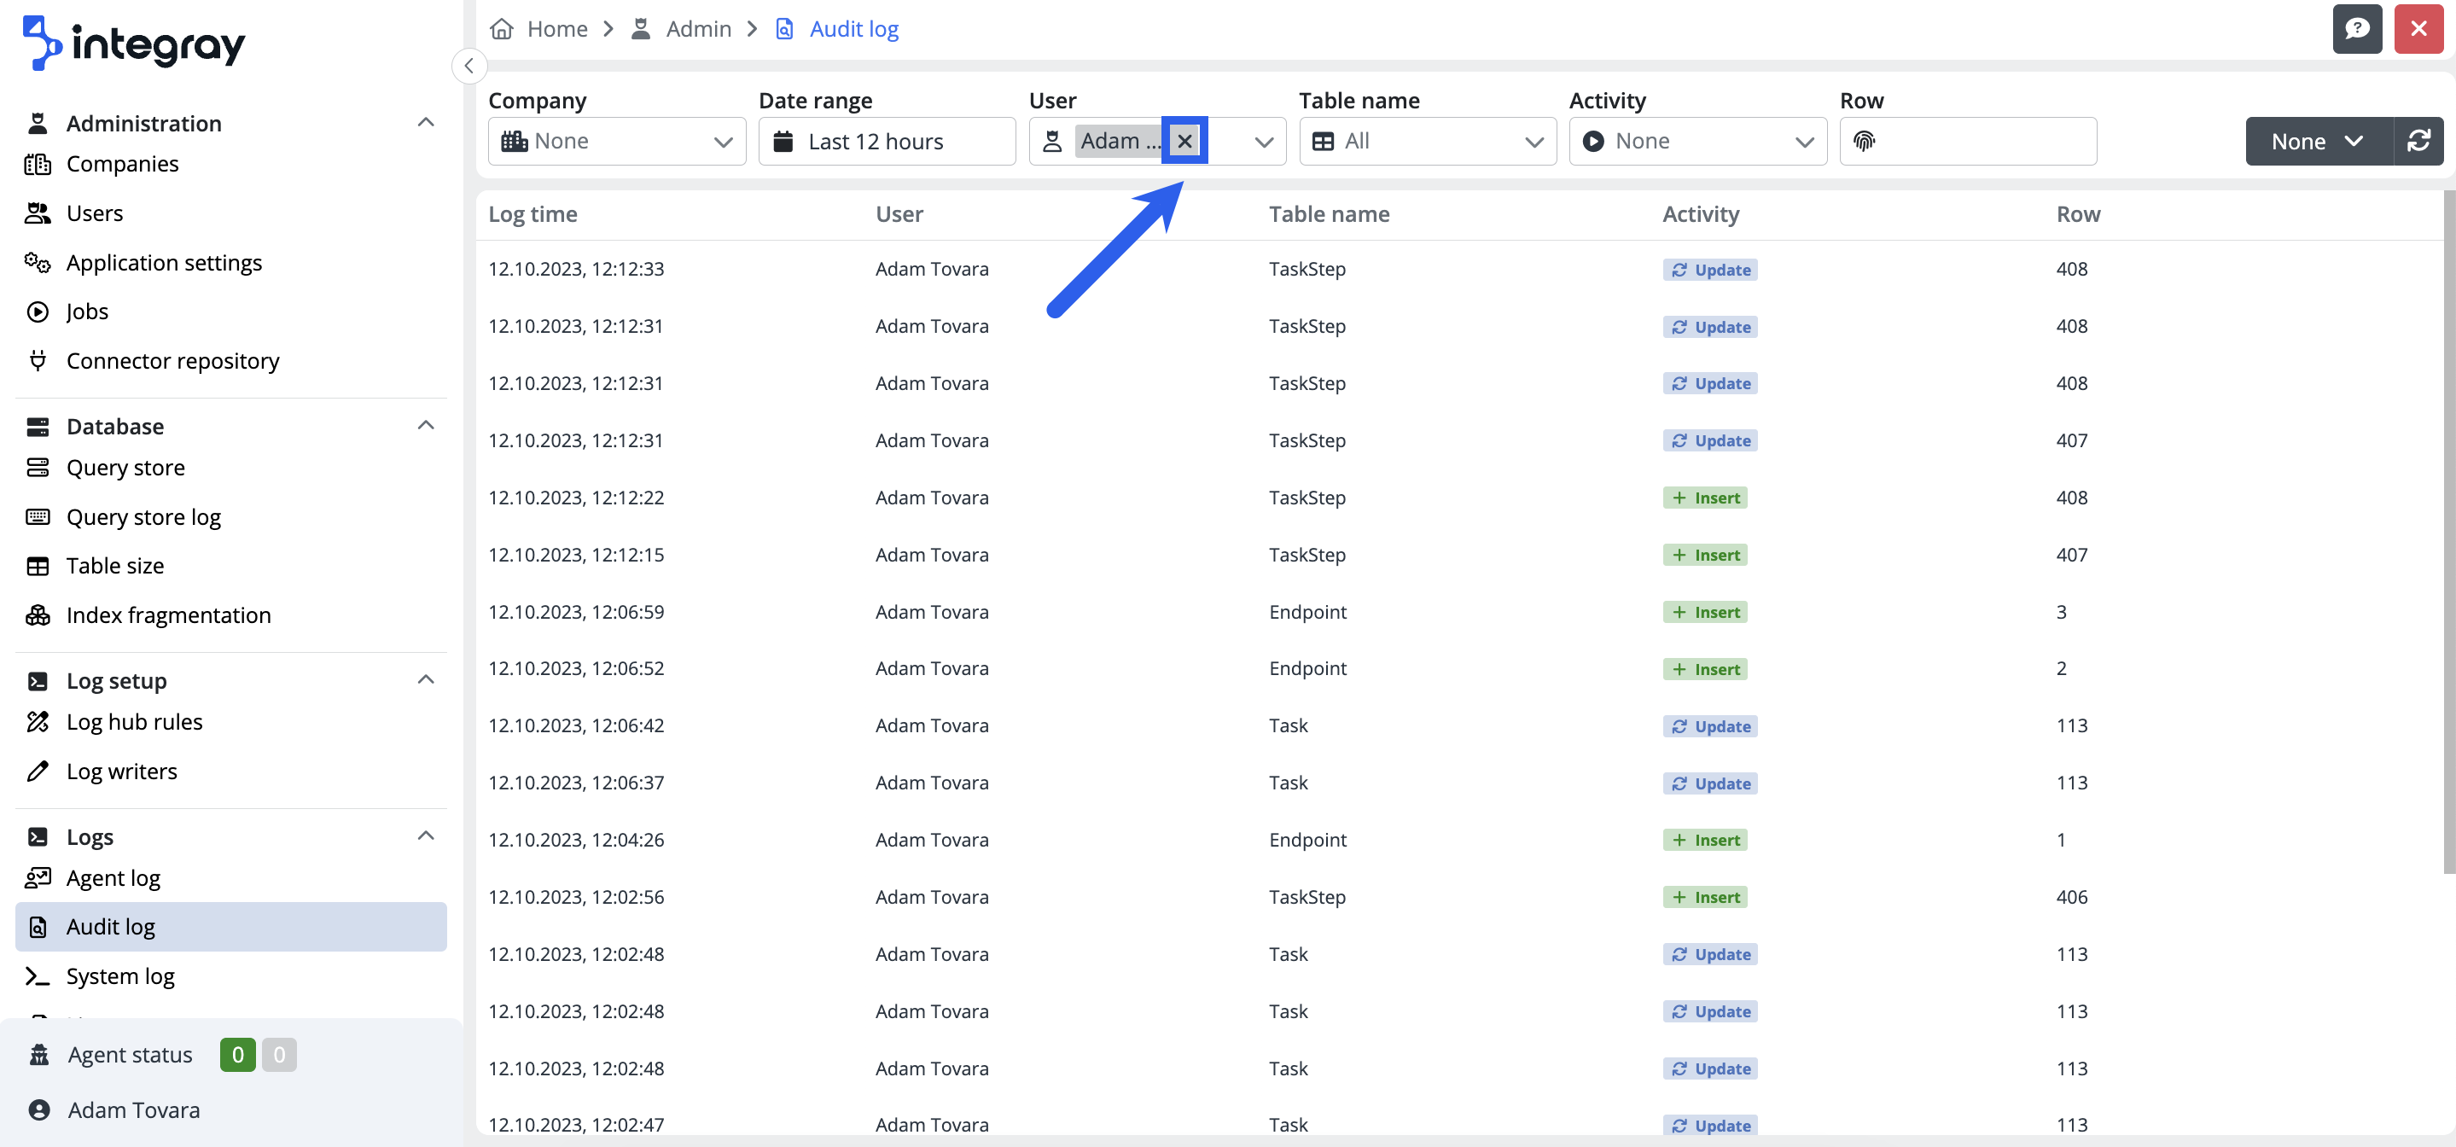Image resolution: width=2456 pixels, height=1147 pixels.
Task: Click green Agent status badge
Action: click(237, 1055)
